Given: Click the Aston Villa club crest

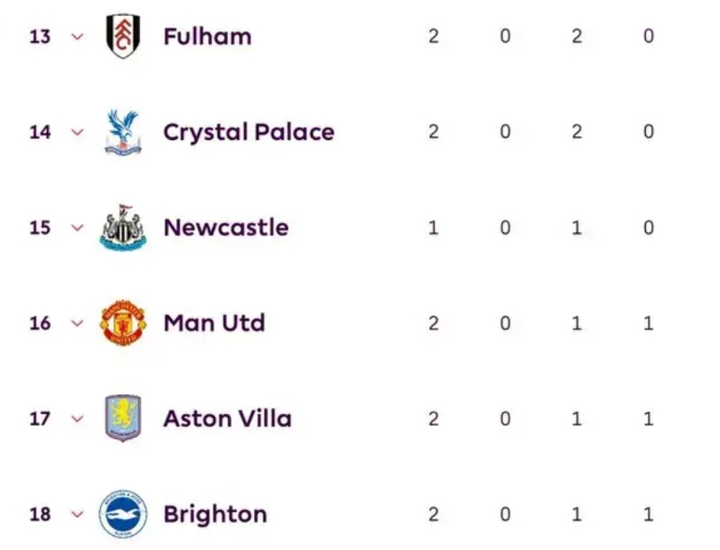Looking at the screenshot, I should pyautogui.click(x=123, y=419).
